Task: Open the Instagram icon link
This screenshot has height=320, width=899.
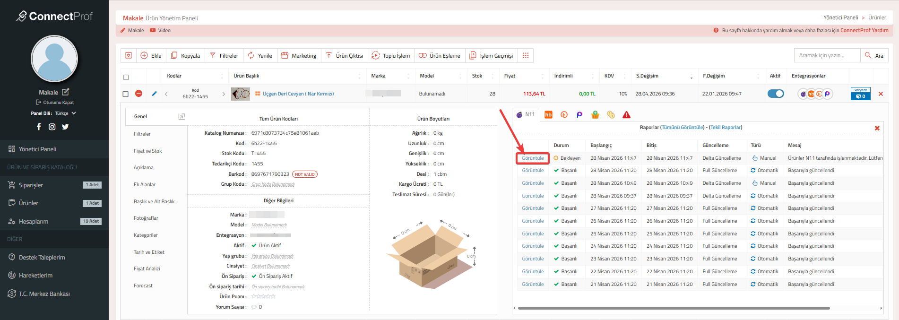Action: tap(52, 127)
